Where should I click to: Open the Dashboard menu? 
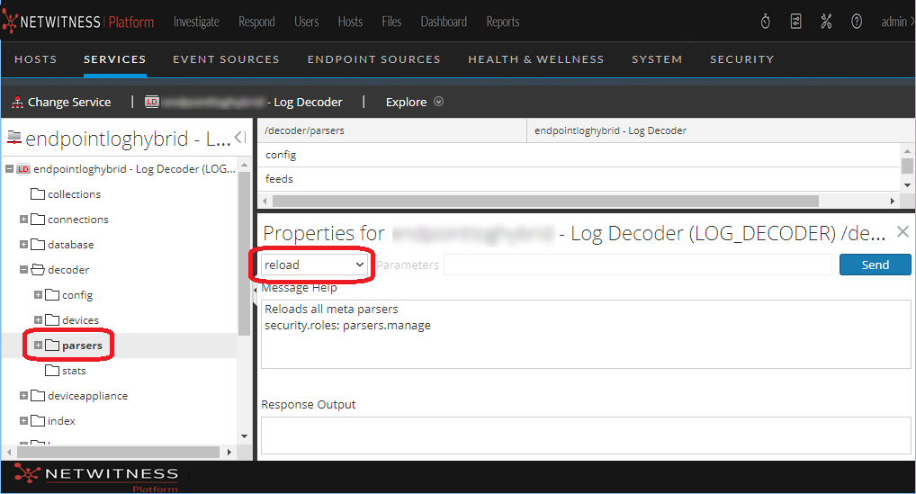click(x=444, y=22)
